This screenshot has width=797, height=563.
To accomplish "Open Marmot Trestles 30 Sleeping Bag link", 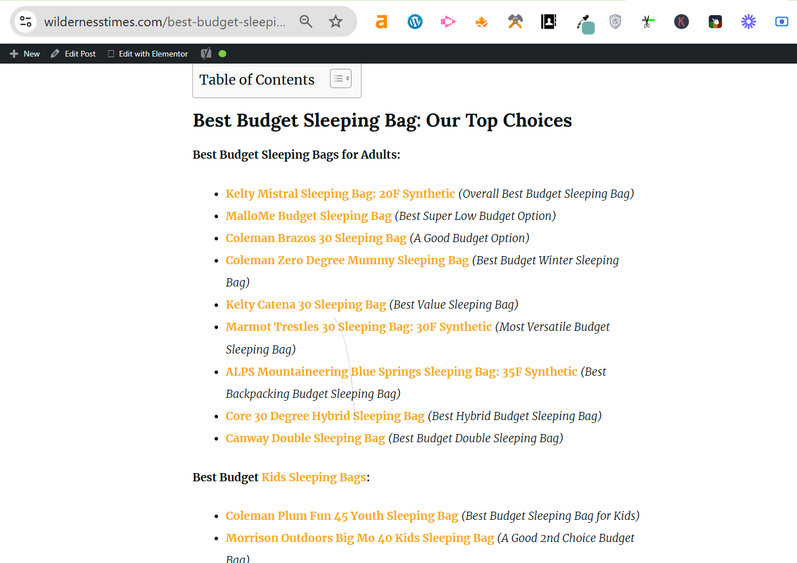I will 359,327.
